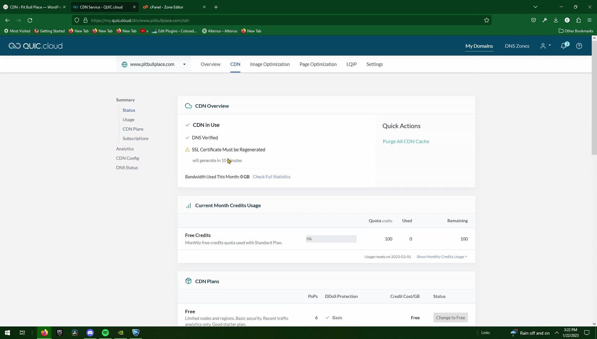Click Check Full Statistics link
Viewport: 597px width, 339px height.
click(x=271, y=177)
